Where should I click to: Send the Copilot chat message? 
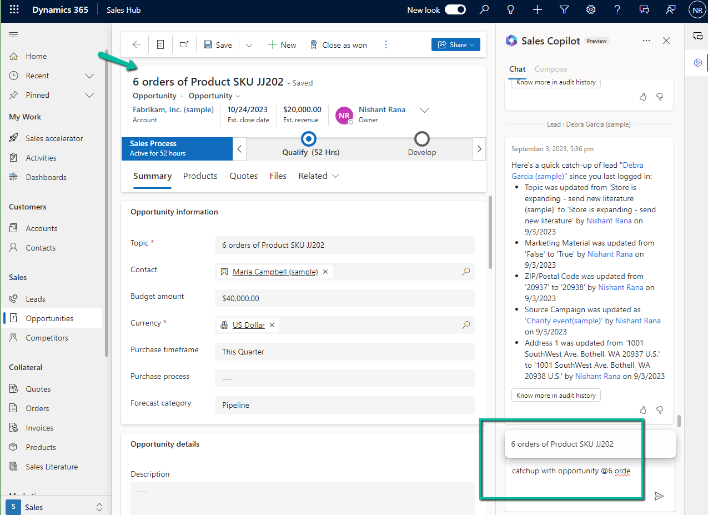659,496
